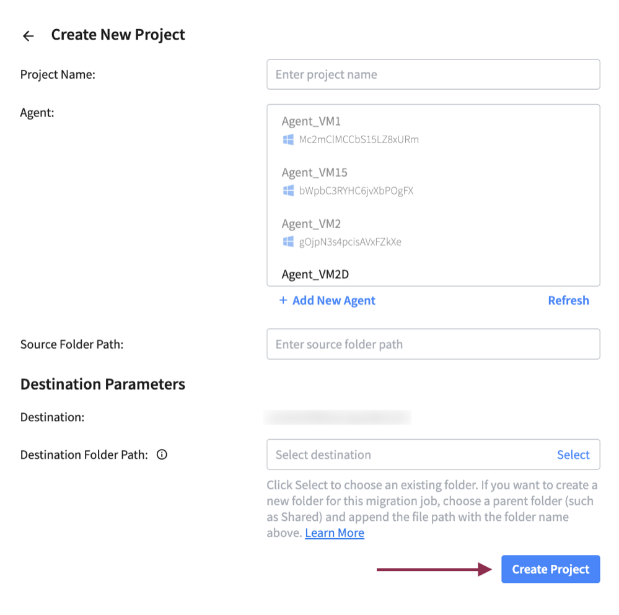Screen dimensions: 619x615
Task: Pick the Agent_VM2 entry
Action: tap(311, 224)
